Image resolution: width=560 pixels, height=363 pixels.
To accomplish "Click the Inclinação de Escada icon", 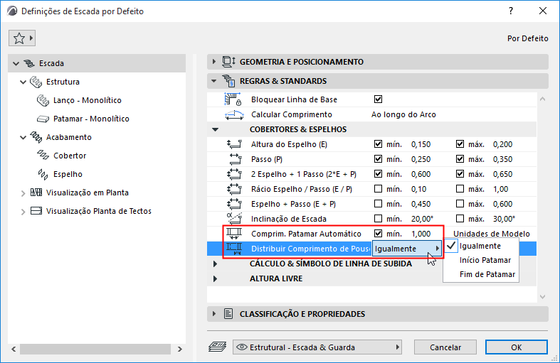I will click(234, 219).
